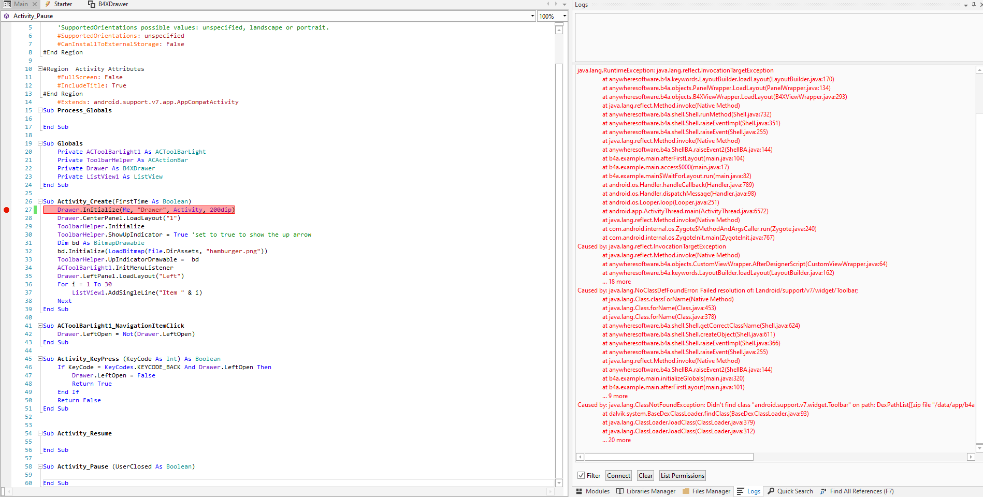Click the logs vertical scroll up arrow

tap(979, 70)
